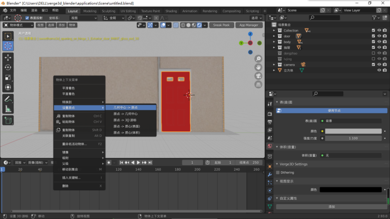Select the Move tool
Screen dimensions: 390x219
click(8, 57)
